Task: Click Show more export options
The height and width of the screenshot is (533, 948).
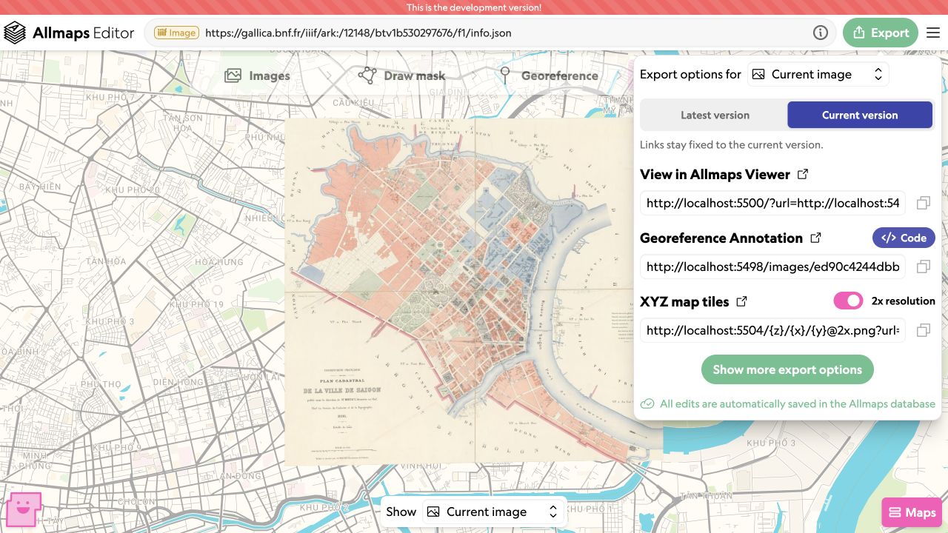Action: (x=787, y=369)
